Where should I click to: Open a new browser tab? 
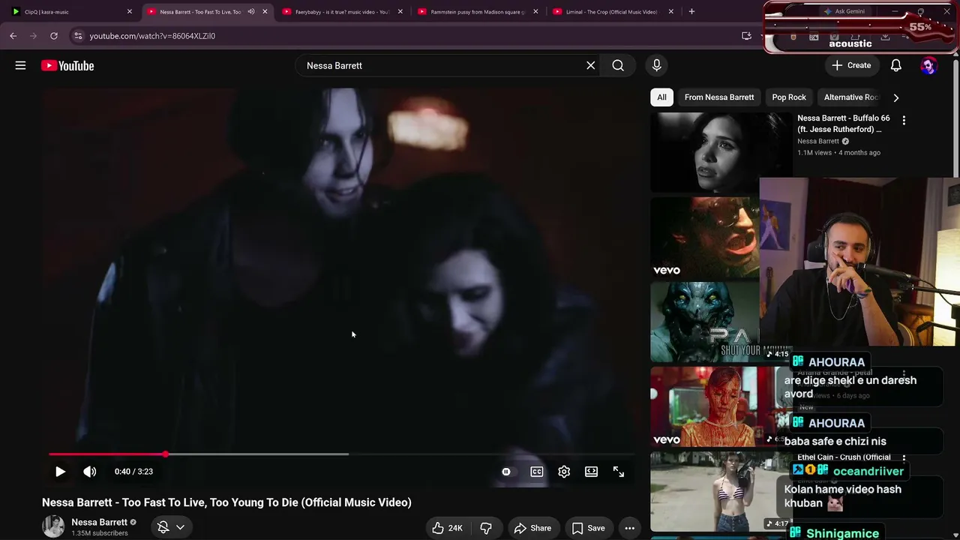pyautogui.click(x=691, y=12)
